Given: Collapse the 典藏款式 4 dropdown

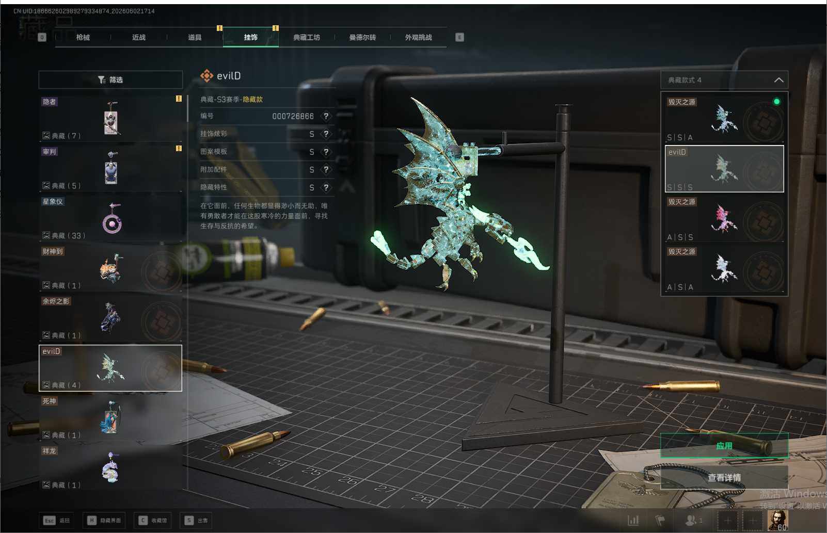Looking at the screenshot, I should pyautogui.click(x=724, y=80).
